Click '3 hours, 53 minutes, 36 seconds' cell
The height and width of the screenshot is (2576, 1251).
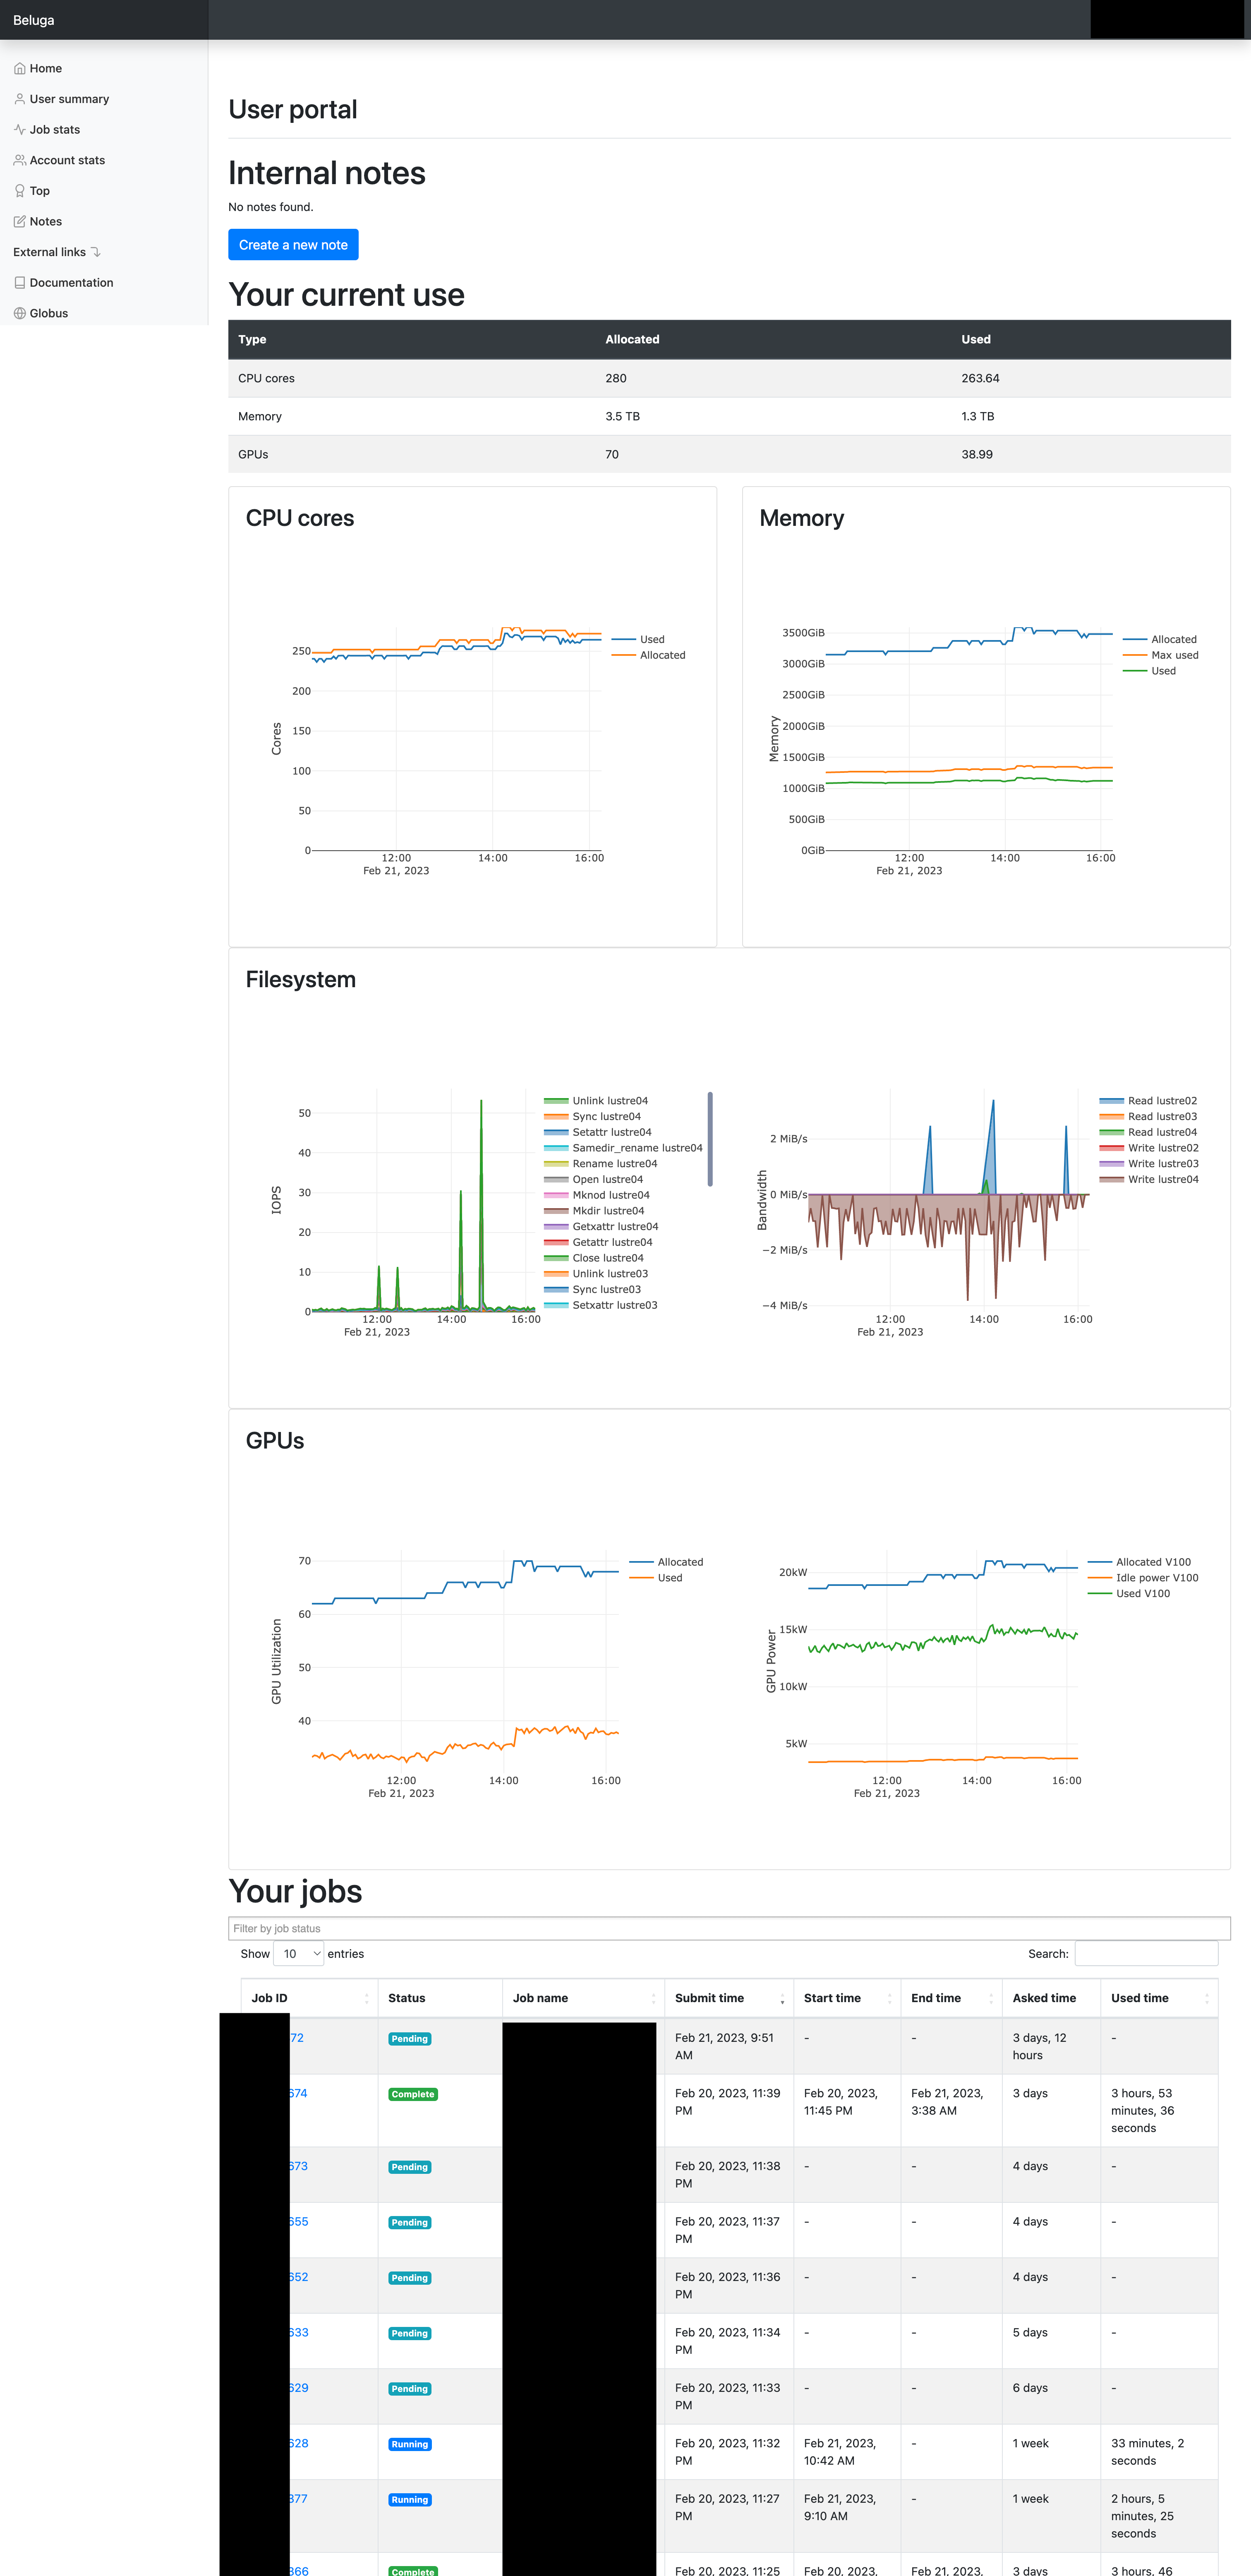pyautogui.click(x=1159, y=2110)
